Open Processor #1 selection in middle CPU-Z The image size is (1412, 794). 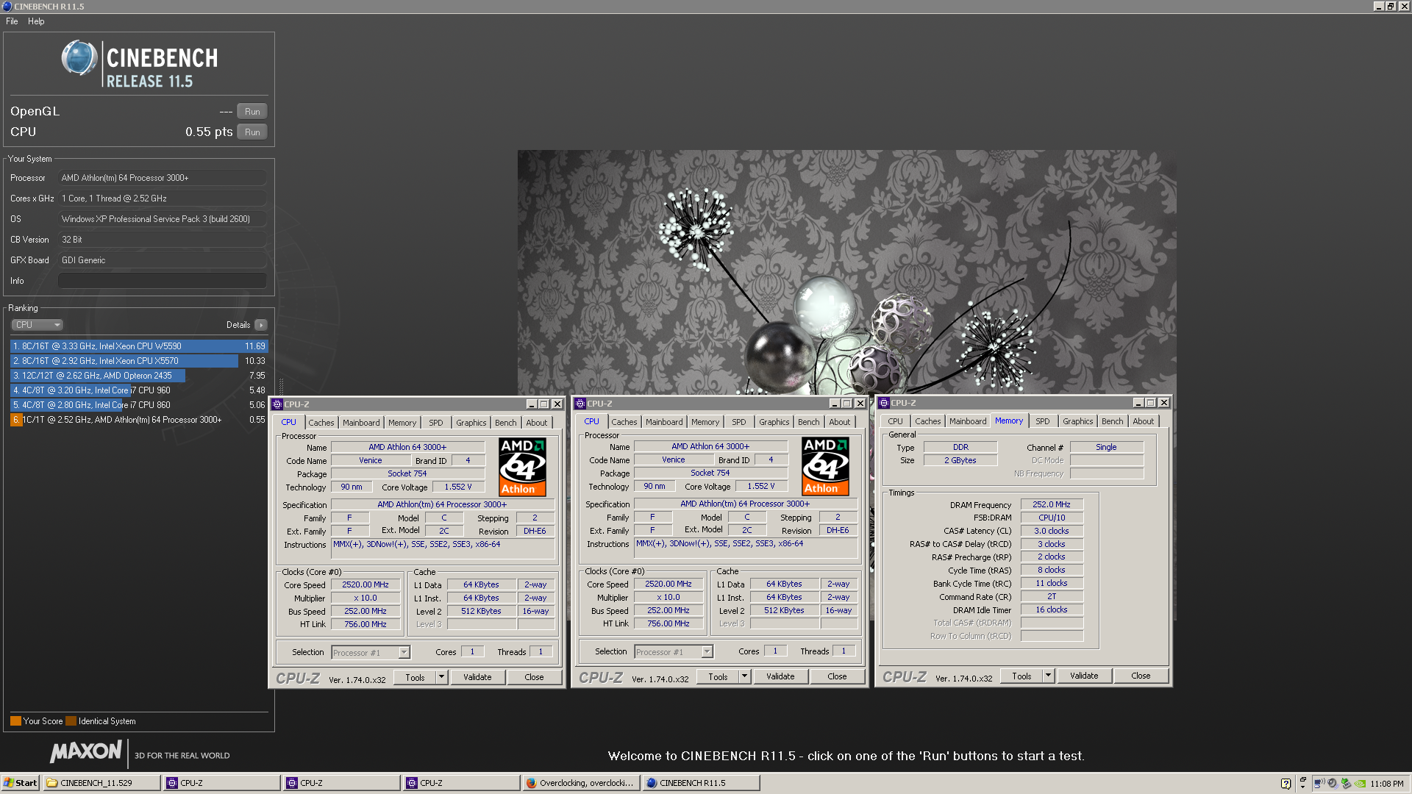pos(674,652)
